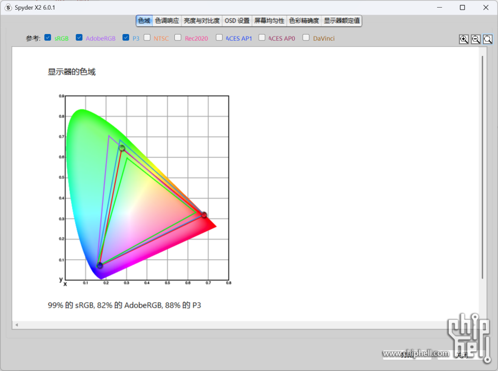Screen dimensions: 498x371
Task: Click the green primary marker on the gamut chart
Action: 121,148
